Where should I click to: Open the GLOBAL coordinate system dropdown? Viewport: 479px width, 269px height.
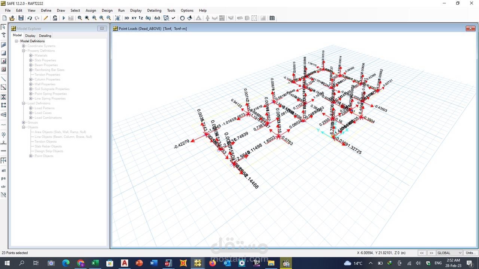coord(449,253)
